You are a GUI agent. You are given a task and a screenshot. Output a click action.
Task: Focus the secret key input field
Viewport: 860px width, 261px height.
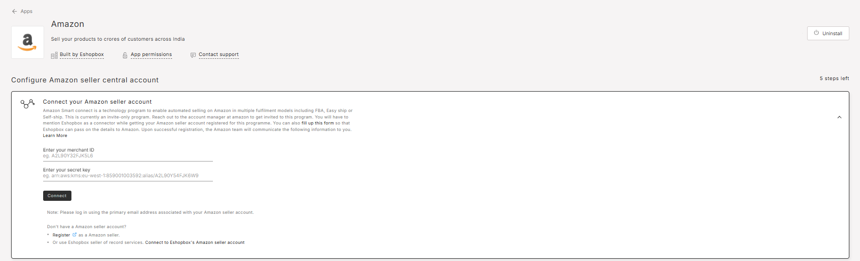128,176
